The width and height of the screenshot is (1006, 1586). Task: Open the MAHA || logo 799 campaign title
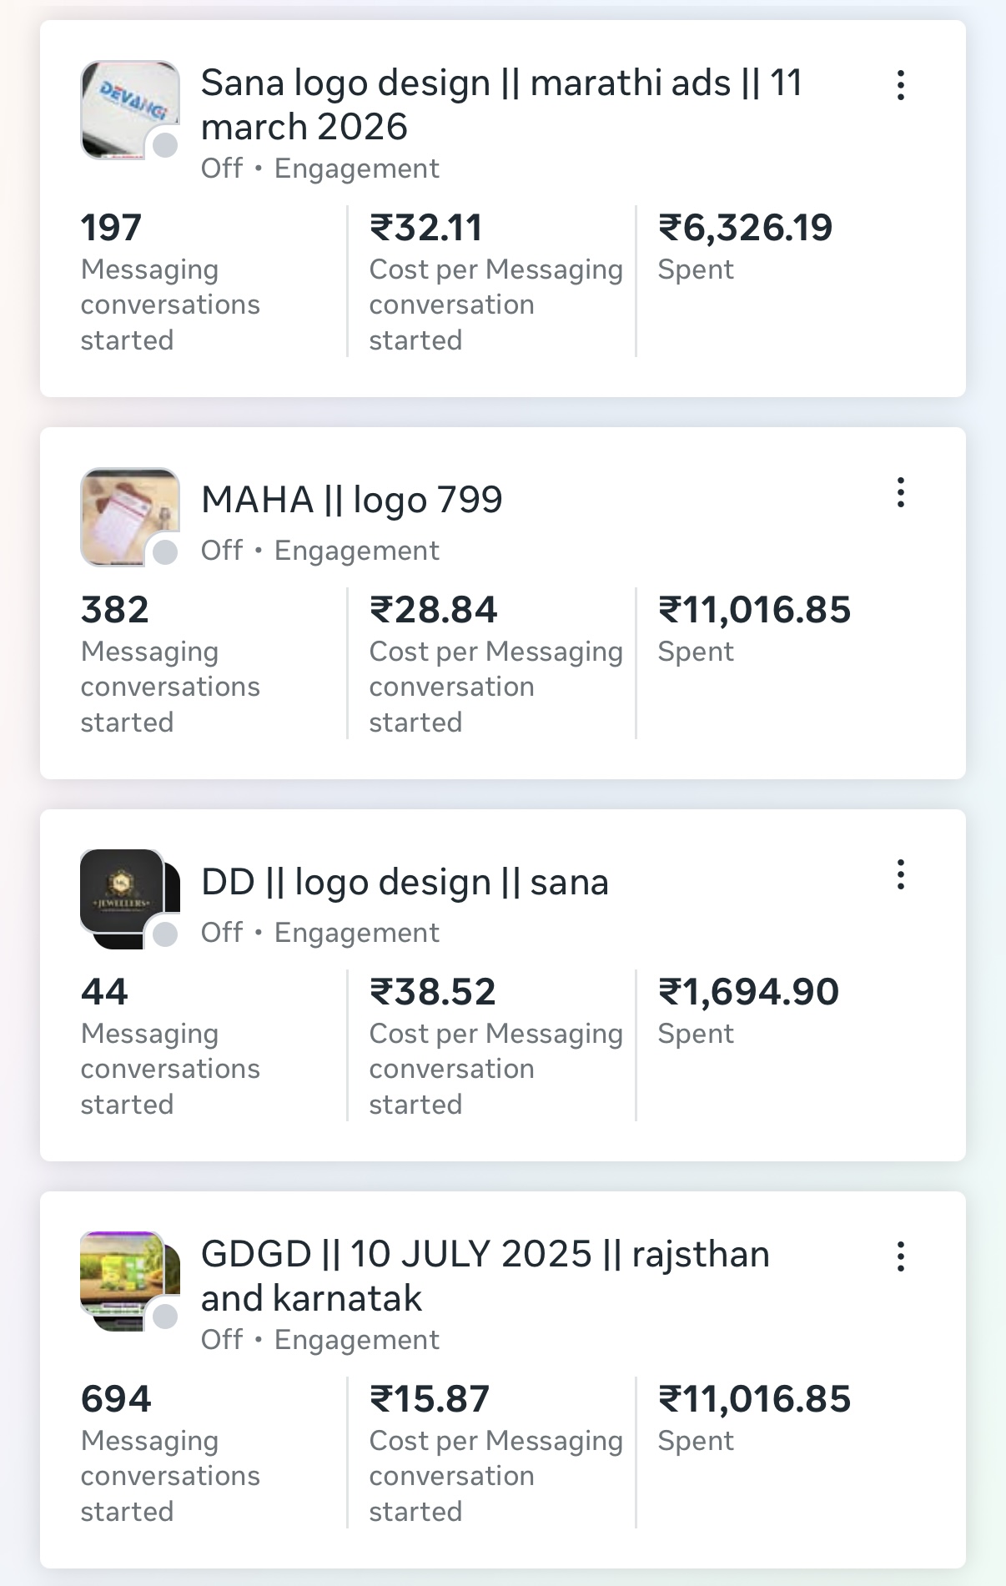[351, 501]
